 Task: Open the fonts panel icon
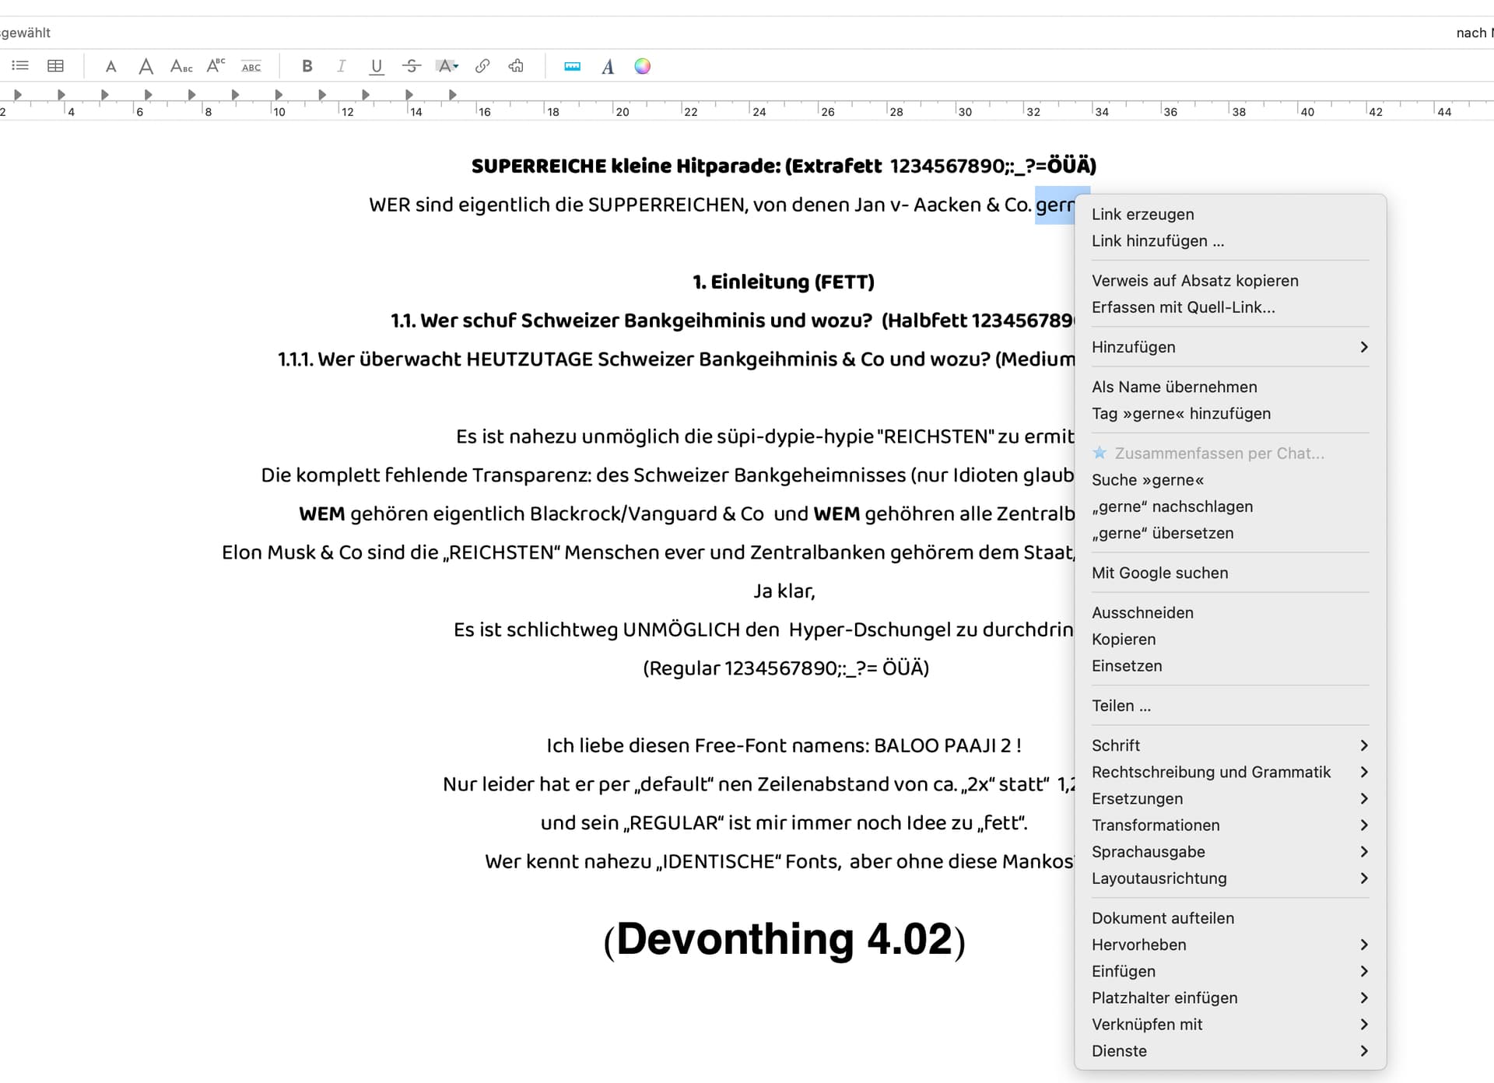pos(608,67)
